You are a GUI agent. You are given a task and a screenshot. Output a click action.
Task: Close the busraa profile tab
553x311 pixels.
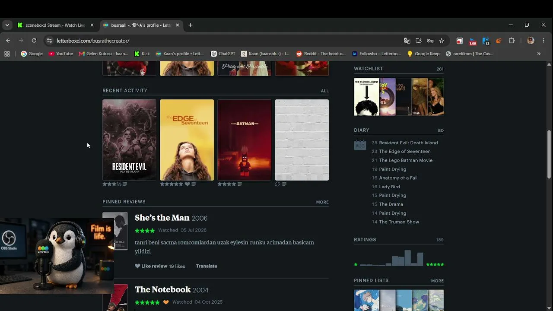pyautogui.click(x=177, y=25)
